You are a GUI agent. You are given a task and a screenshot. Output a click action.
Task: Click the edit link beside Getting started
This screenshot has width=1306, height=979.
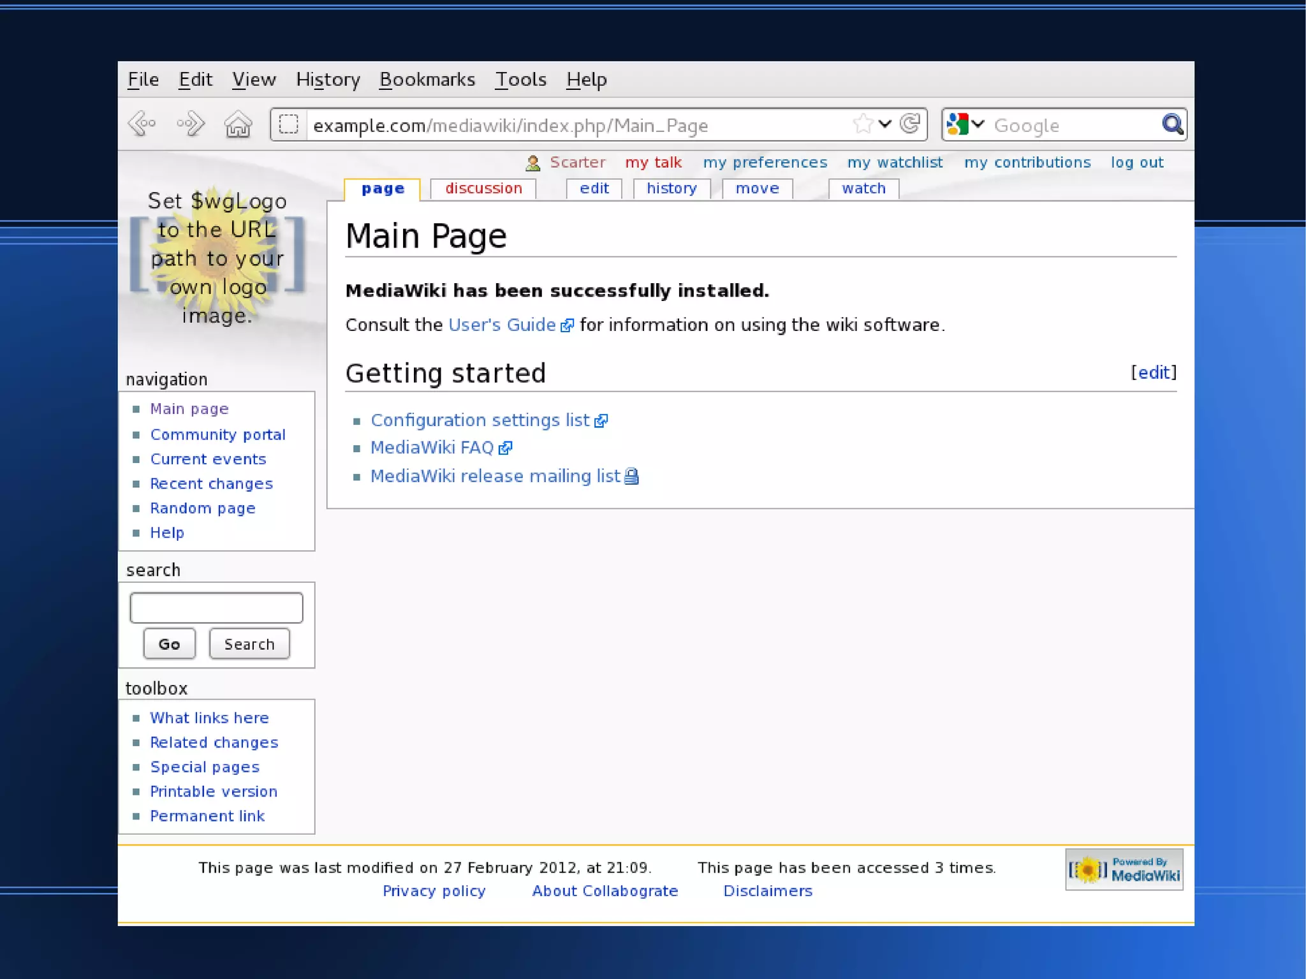[1153, 372]
